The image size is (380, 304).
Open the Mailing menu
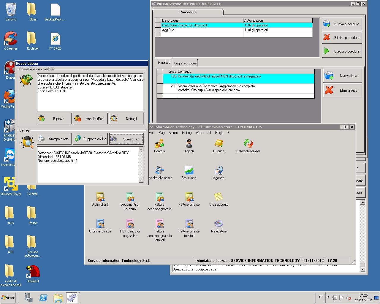point(187,133)
